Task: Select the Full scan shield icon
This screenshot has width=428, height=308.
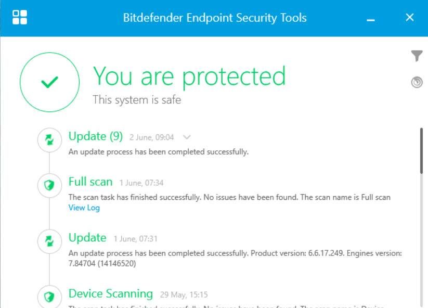Action: point(49,185)
